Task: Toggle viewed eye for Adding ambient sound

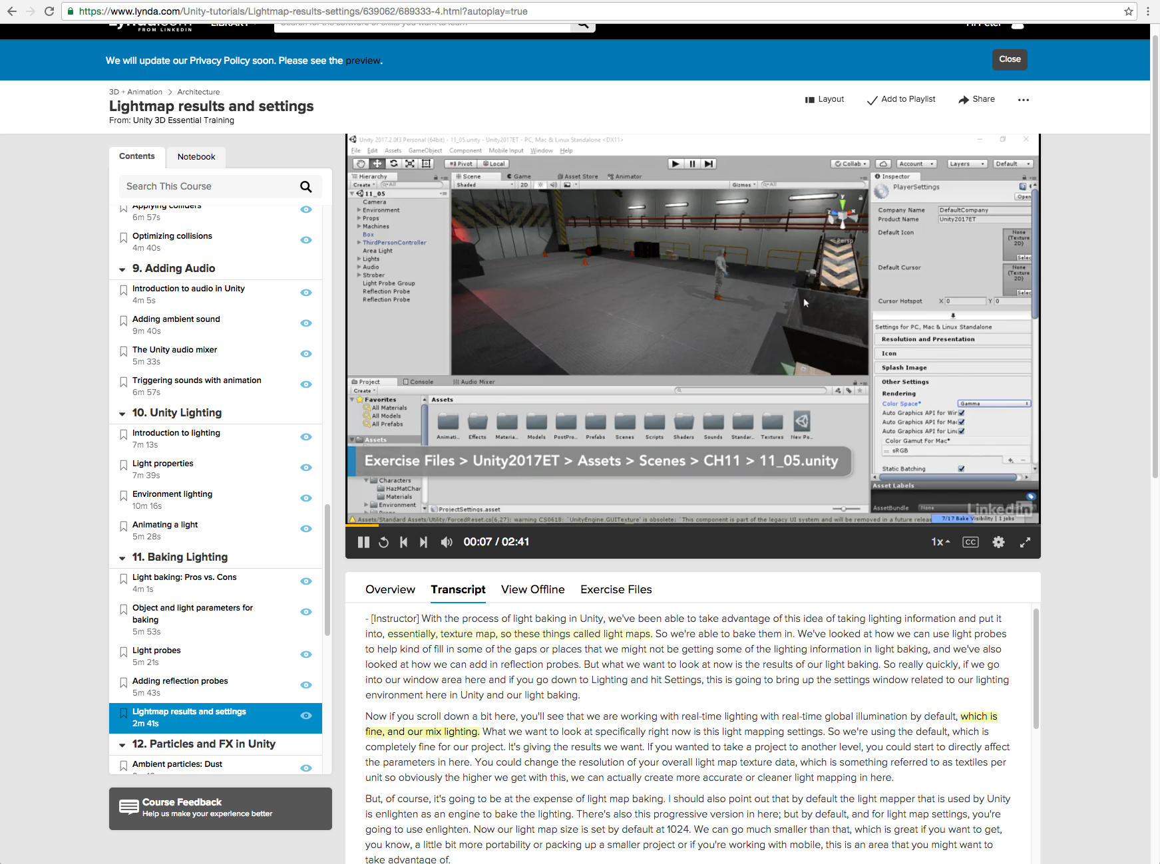Action: tap(306, 323)
